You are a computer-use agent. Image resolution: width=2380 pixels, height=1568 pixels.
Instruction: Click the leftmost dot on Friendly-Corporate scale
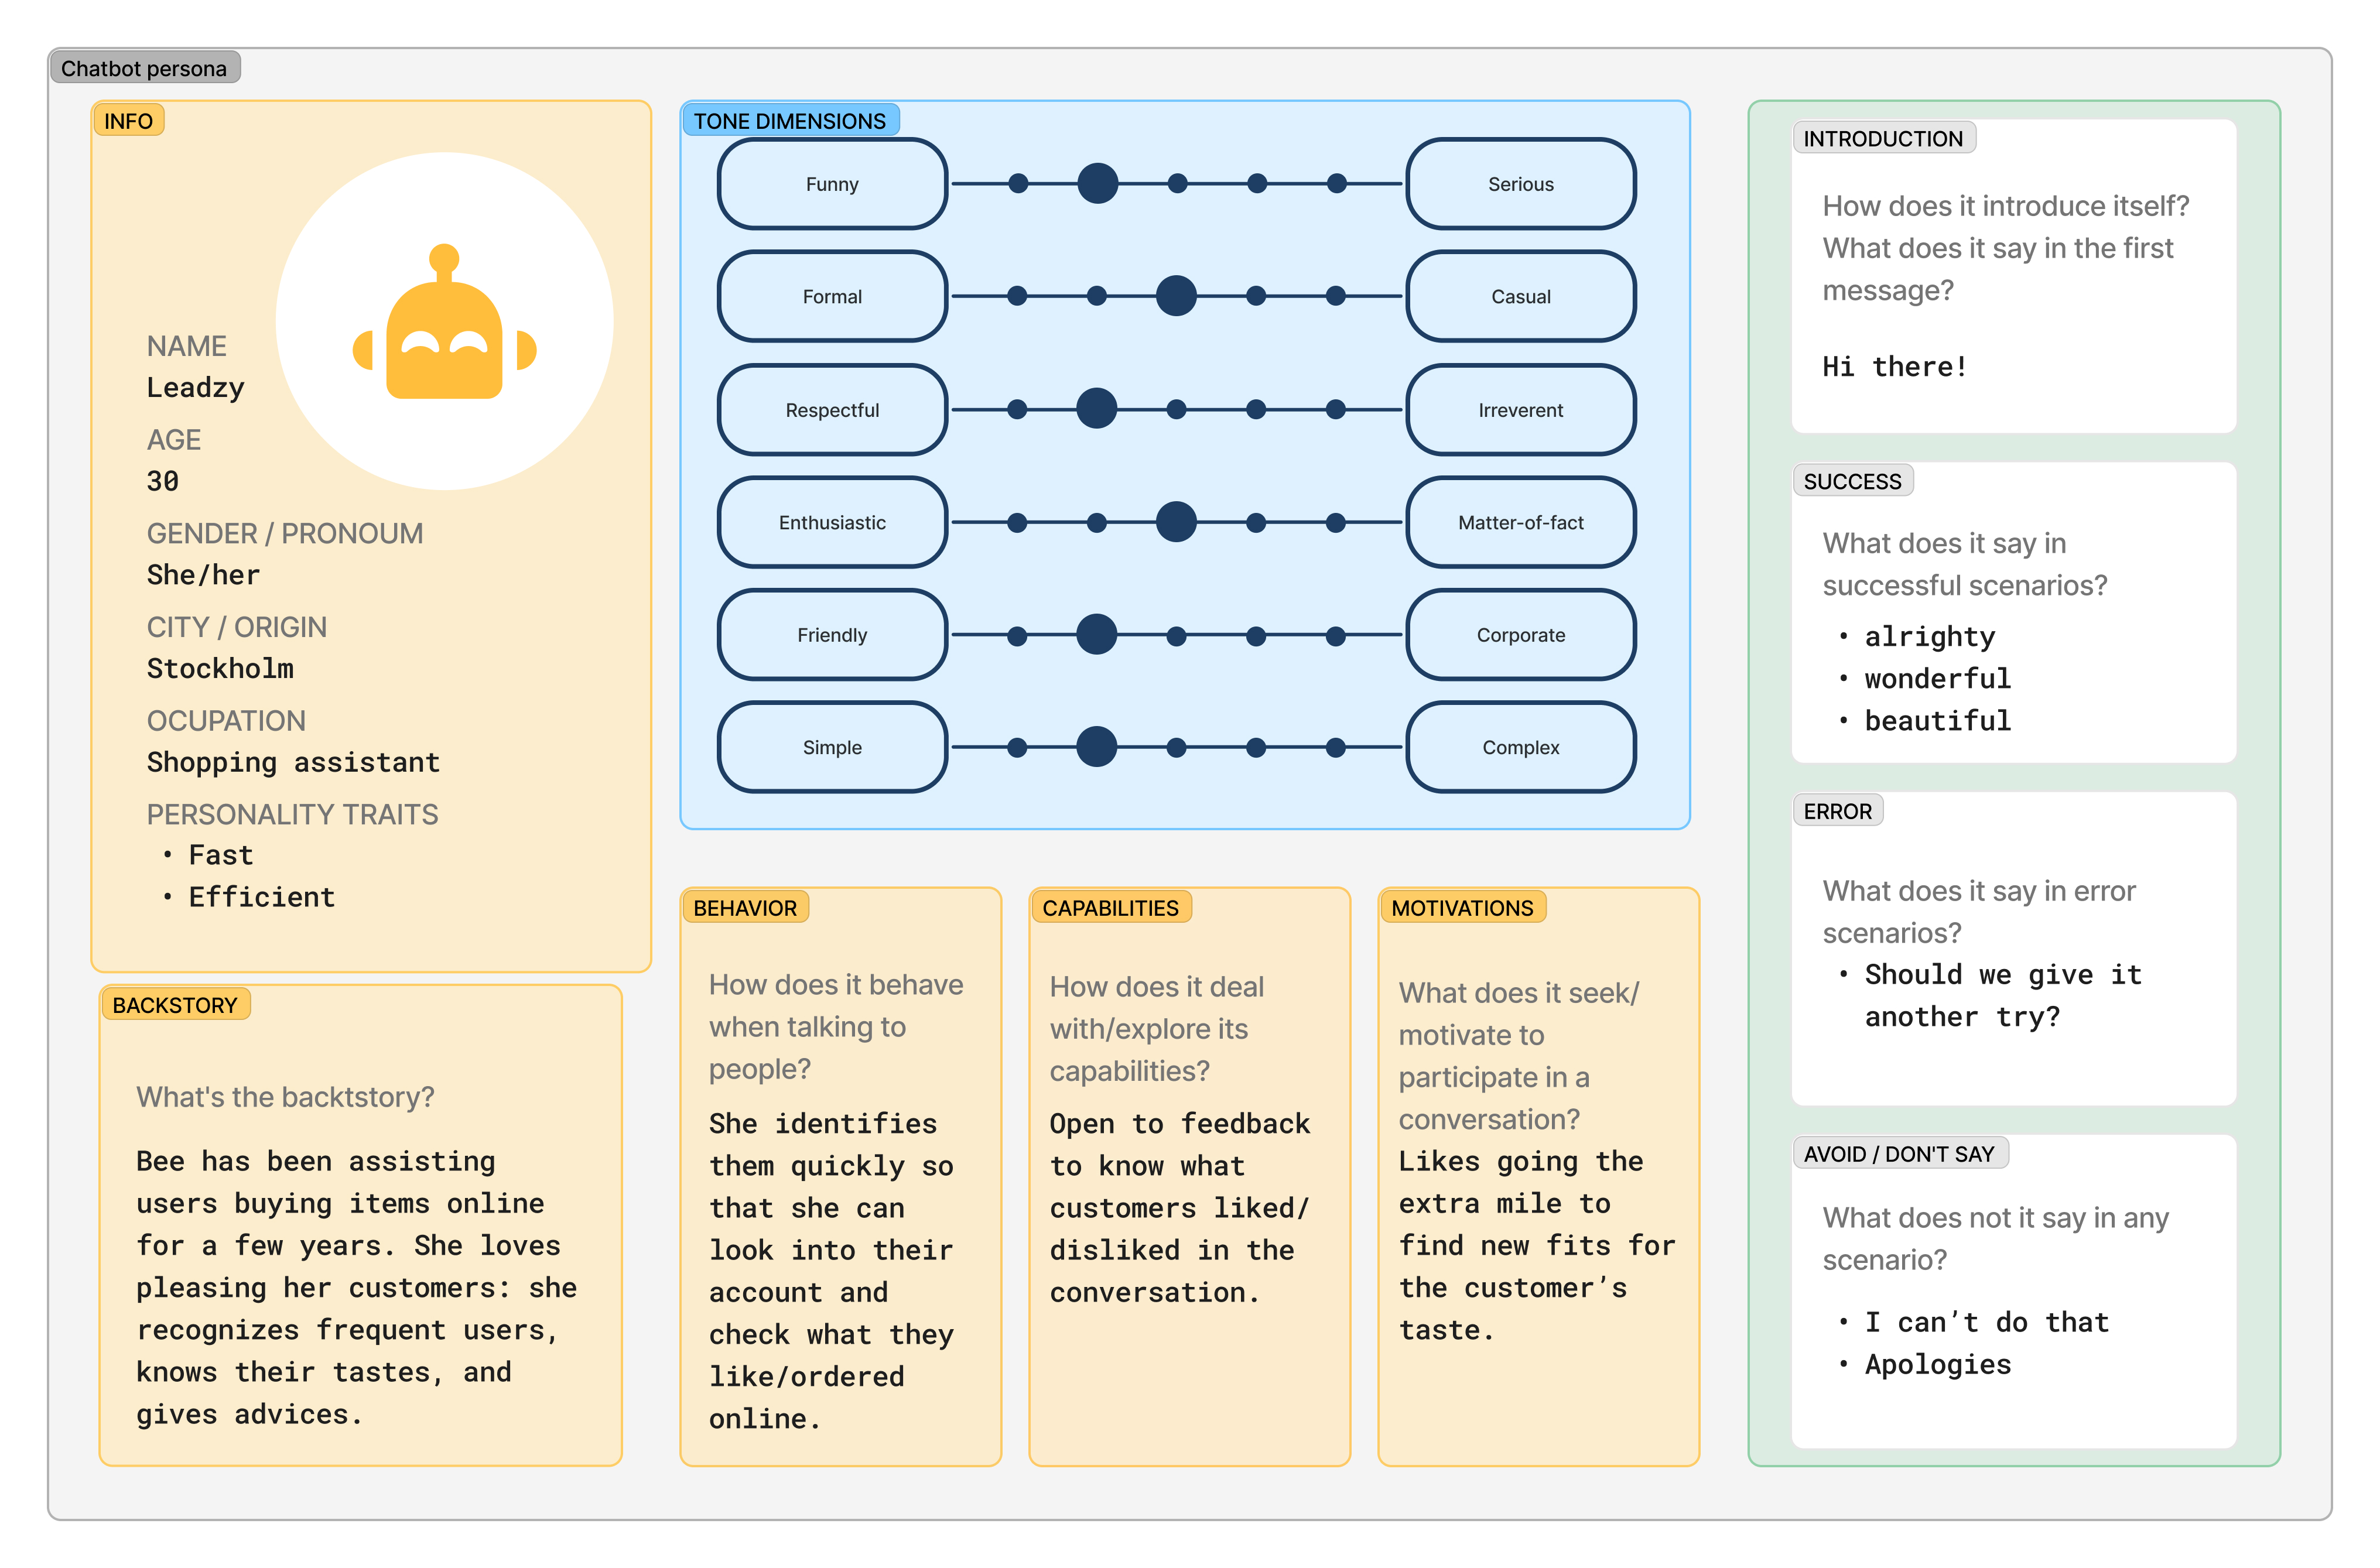(1017, 635)
